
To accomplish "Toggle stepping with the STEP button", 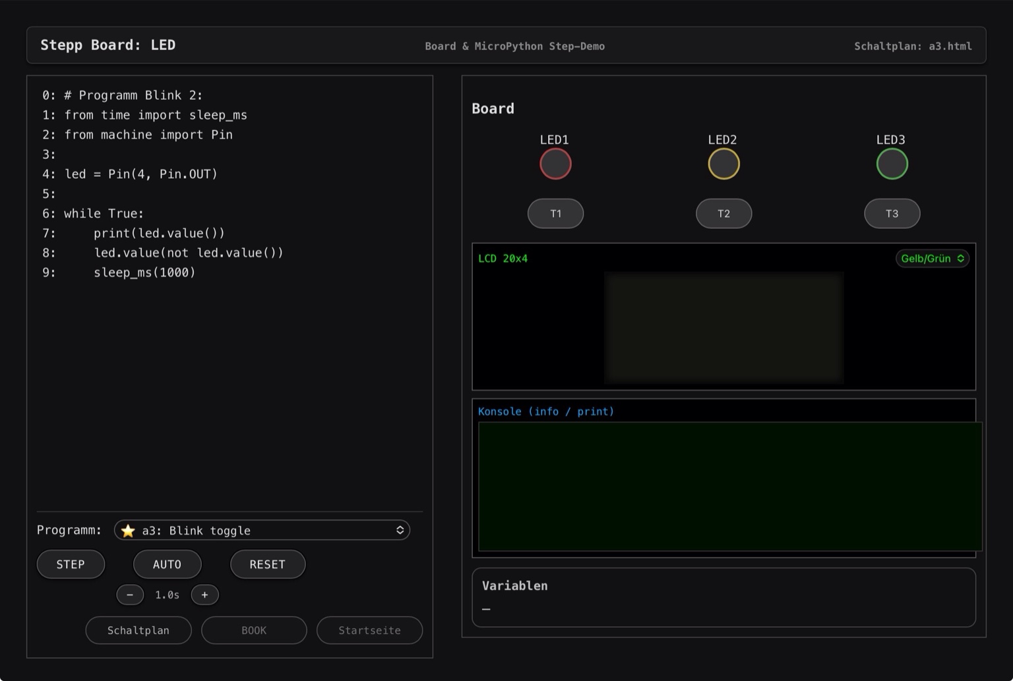I will (71, 564).
